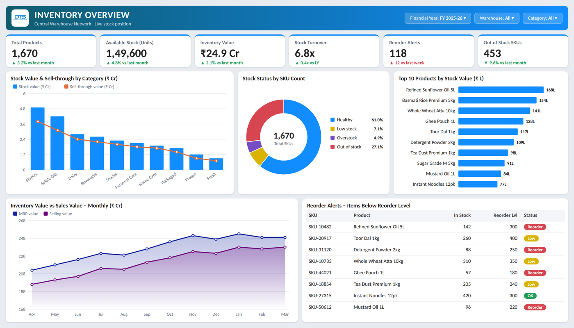Select the Stock Turnover 6.8x value
574x328 pixels.
click(x=305, y=53)
